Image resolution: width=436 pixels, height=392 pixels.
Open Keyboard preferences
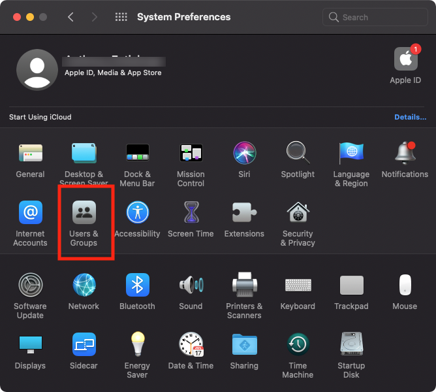coord(298,285)
